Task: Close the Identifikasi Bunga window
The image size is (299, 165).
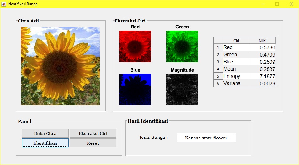Action: tap(291, 4)
